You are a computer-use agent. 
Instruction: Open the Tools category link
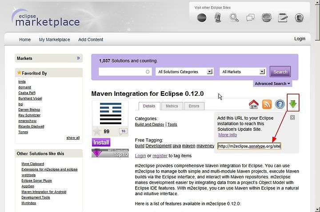[172, 125]
